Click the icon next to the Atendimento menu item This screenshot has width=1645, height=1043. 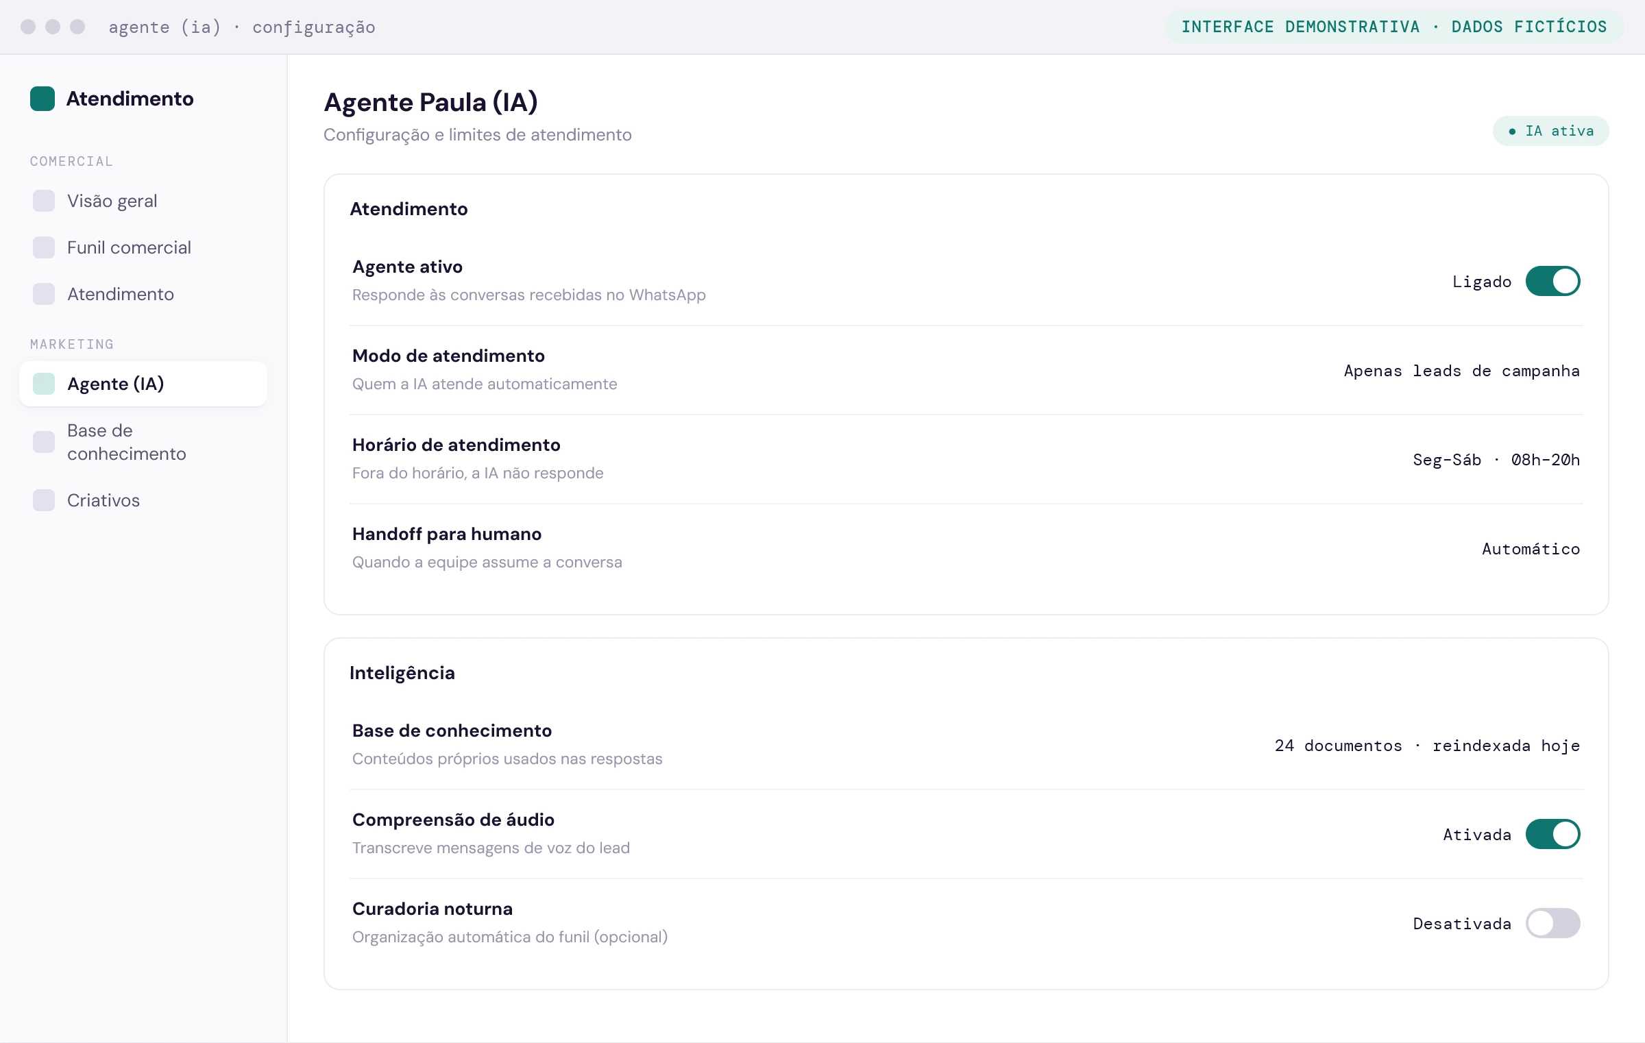click(x=44, y=294)
